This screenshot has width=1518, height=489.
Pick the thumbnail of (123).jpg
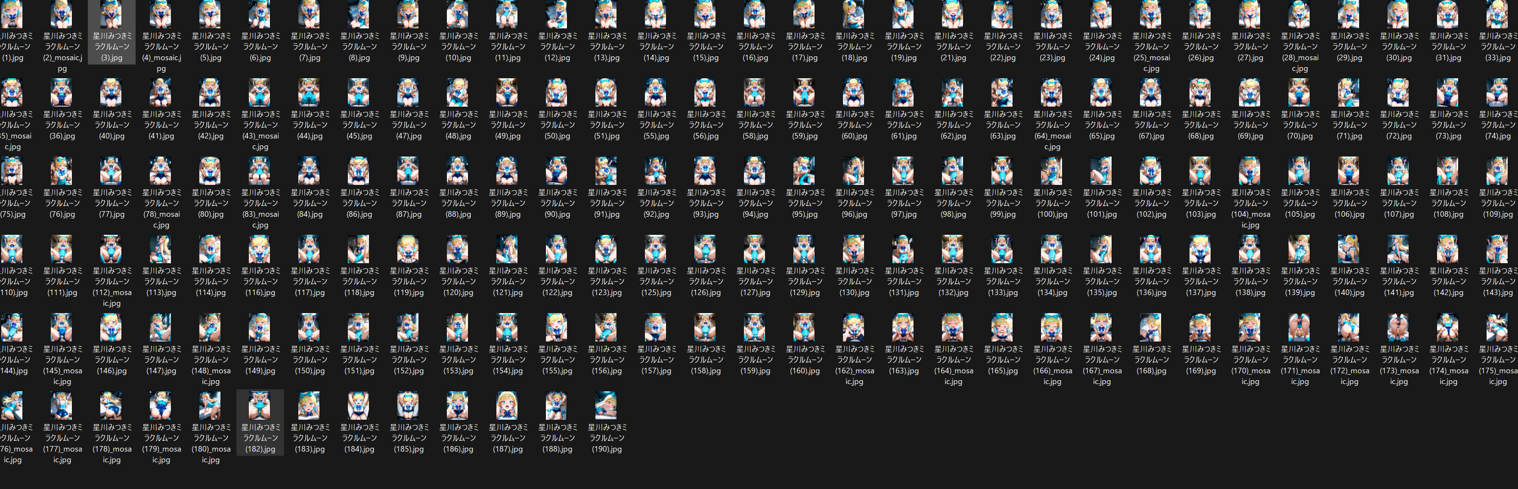[x=606, y=249]
